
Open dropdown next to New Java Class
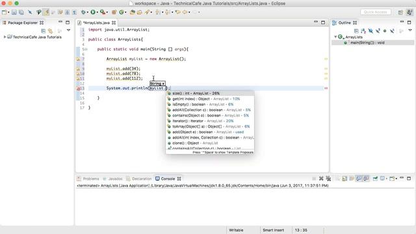click(125, 12)
